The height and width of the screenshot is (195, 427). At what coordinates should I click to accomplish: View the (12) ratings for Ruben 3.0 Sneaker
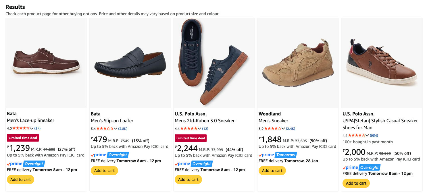pyautogui.click(x=205, y=128)
